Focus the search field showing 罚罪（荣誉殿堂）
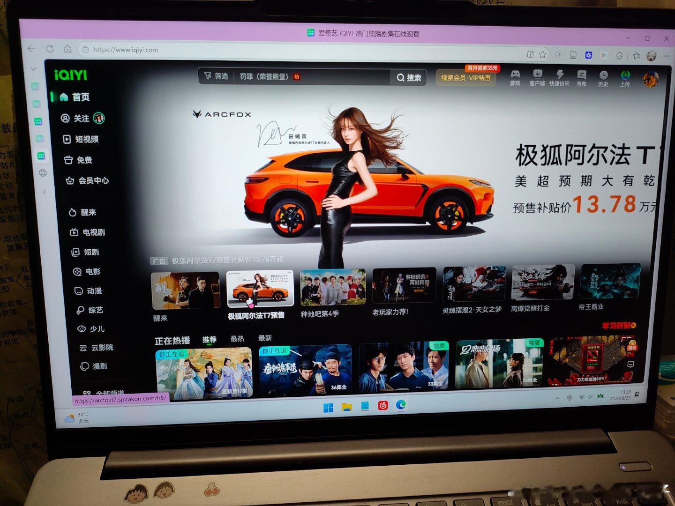The image size is (675, 506). (x=312, y=77)
